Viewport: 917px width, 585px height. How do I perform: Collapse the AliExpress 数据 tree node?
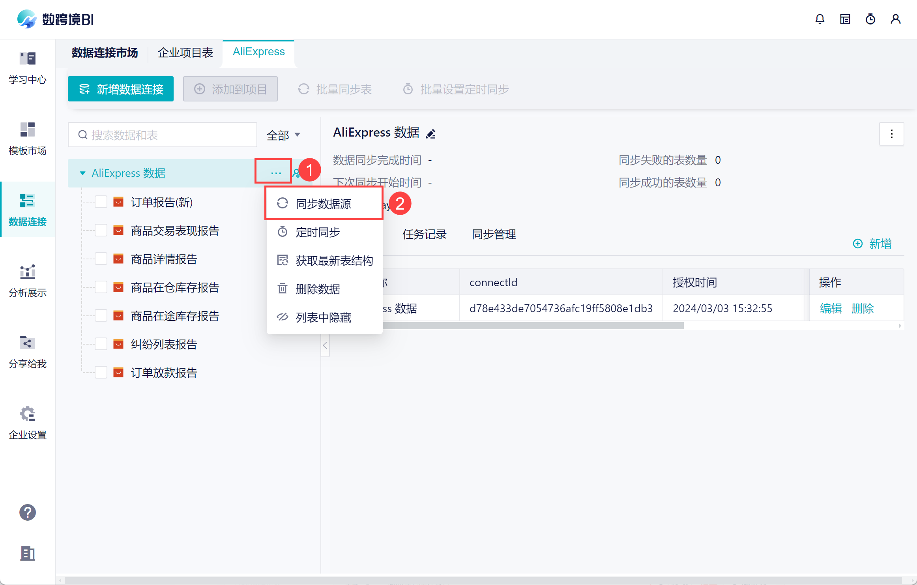[82, 173]
